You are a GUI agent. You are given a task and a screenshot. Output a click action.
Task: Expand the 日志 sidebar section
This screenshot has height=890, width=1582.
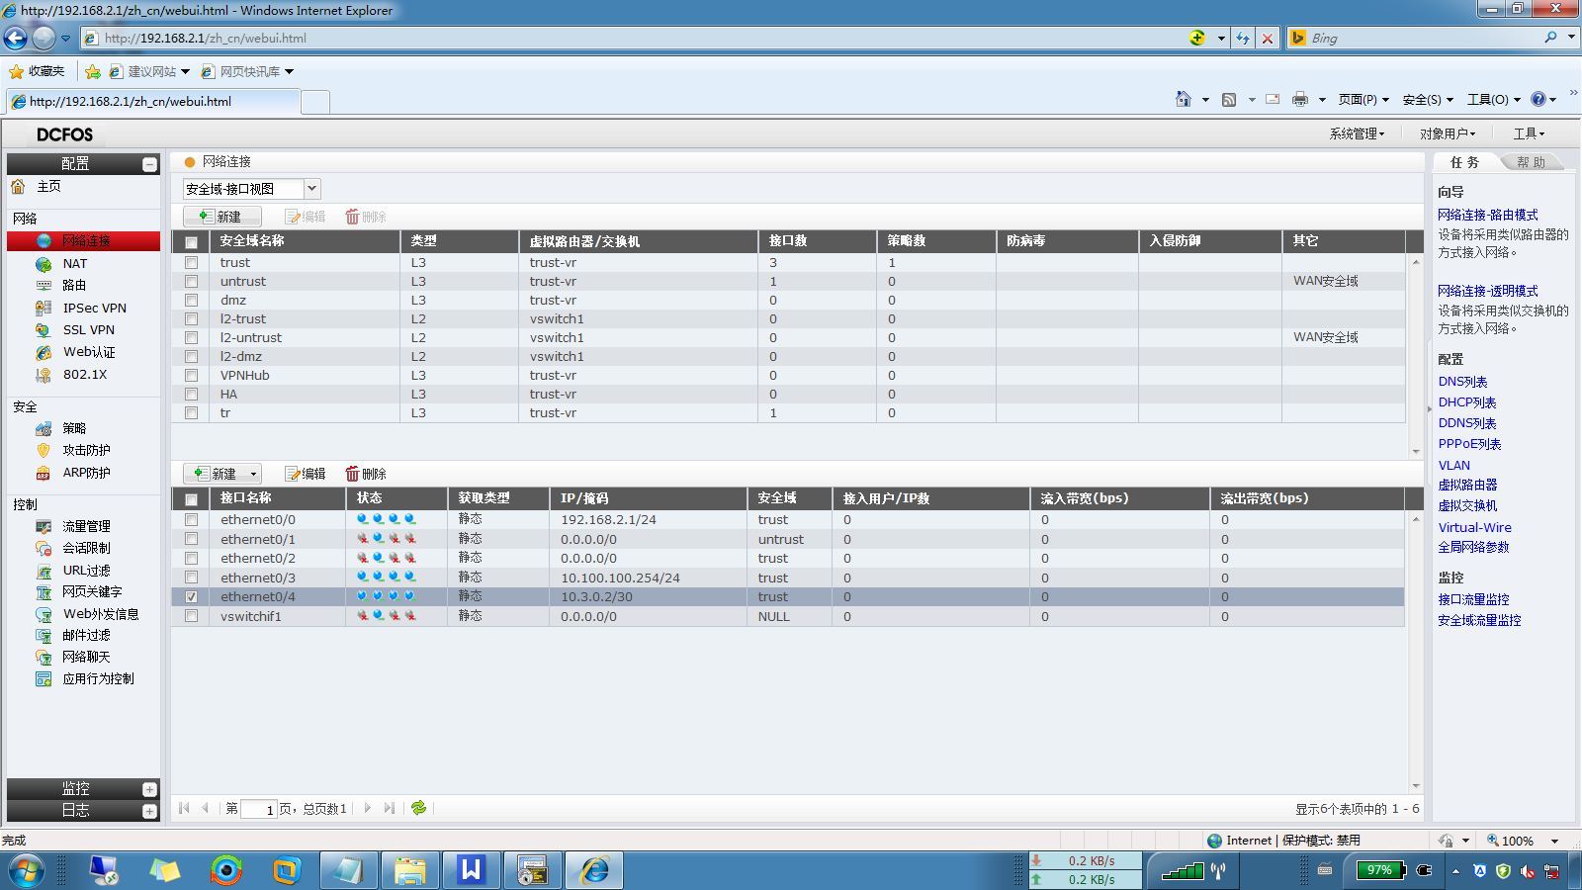[149, 811]
